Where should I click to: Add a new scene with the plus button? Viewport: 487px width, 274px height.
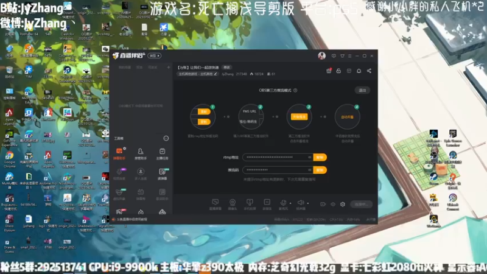point(169,67)
